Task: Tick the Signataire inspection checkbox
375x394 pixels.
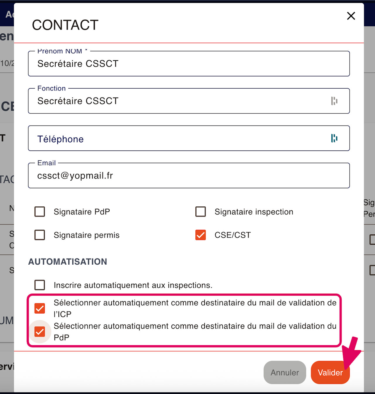Action: 201,212
